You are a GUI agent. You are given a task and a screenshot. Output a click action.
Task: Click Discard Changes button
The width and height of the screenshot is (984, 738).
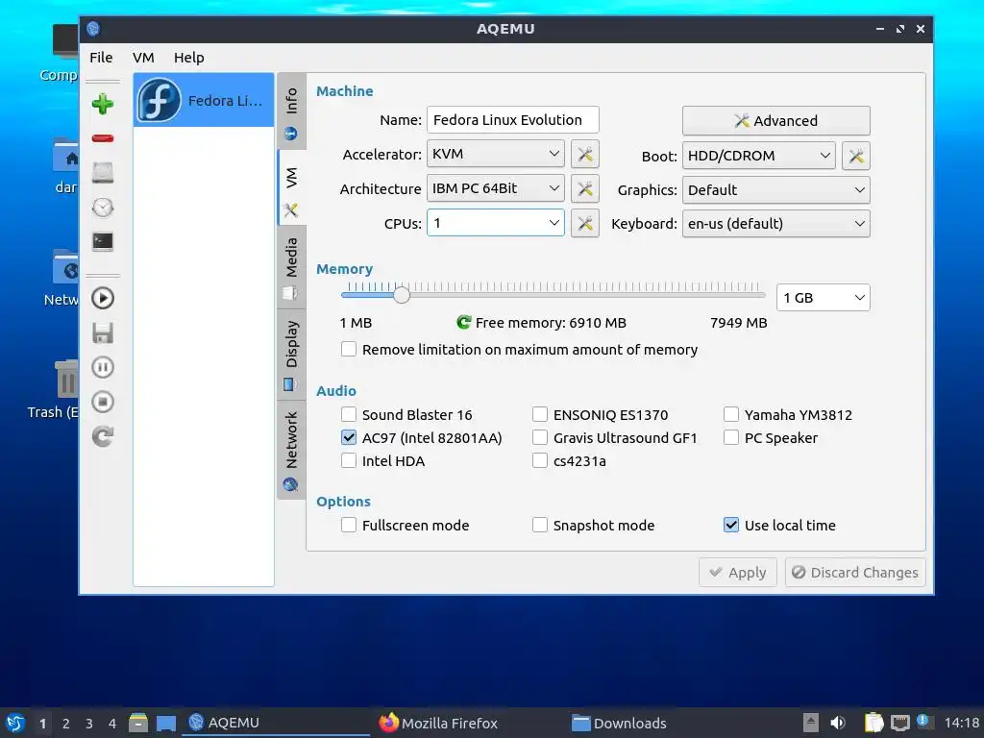pyautogui.click(x=855, y=573)
